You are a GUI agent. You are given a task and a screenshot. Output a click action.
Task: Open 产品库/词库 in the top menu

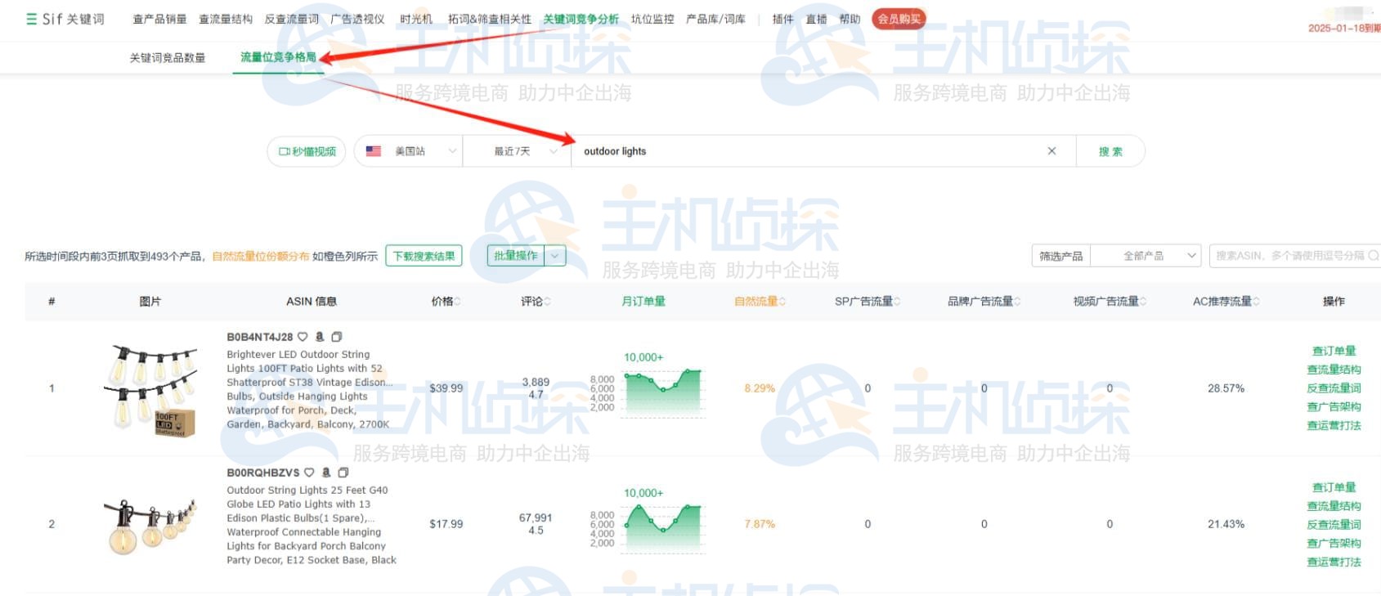point(715,19)
